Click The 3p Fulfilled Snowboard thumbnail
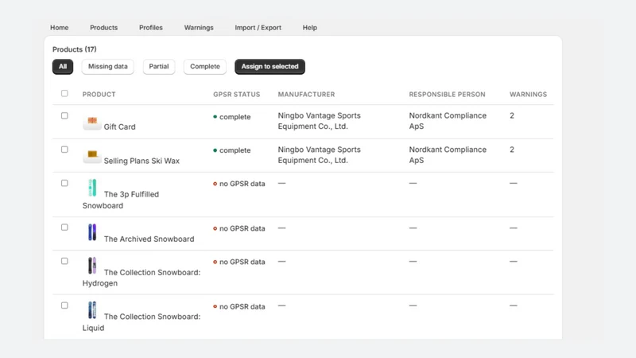Screen dimensions: 636x358 [92, 188]
